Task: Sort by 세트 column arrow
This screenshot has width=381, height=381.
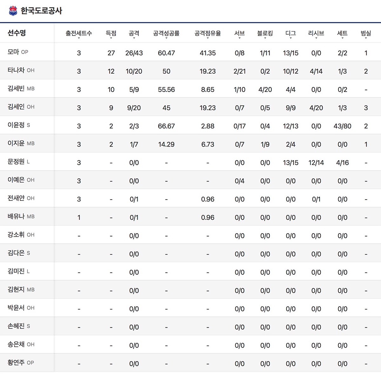Action: pyautogui.click(x=342, y=38)
